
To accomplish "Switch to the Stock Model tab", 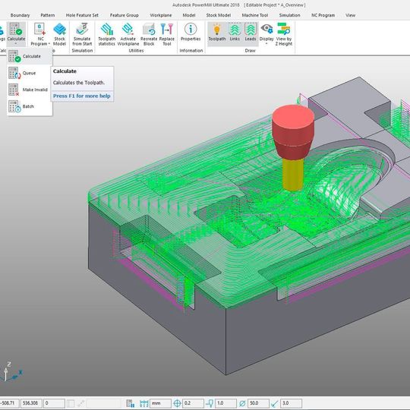I will pos(219,15).
